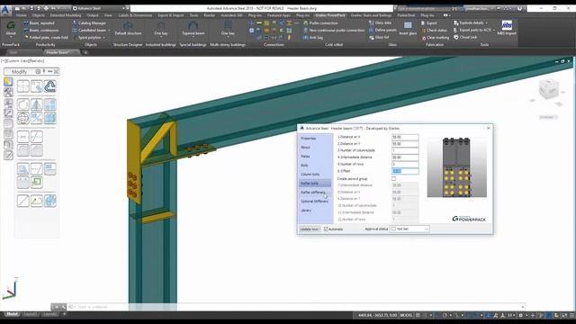Click the globe icon in Modify palette
The height and width of the screenshot is (324, 576).
pos(22,118)
